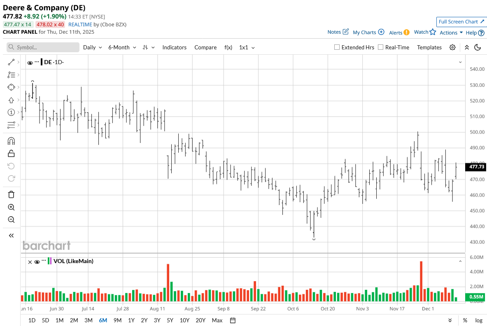Add to Watch star icon
487x326 pixels.
point(433,32)
